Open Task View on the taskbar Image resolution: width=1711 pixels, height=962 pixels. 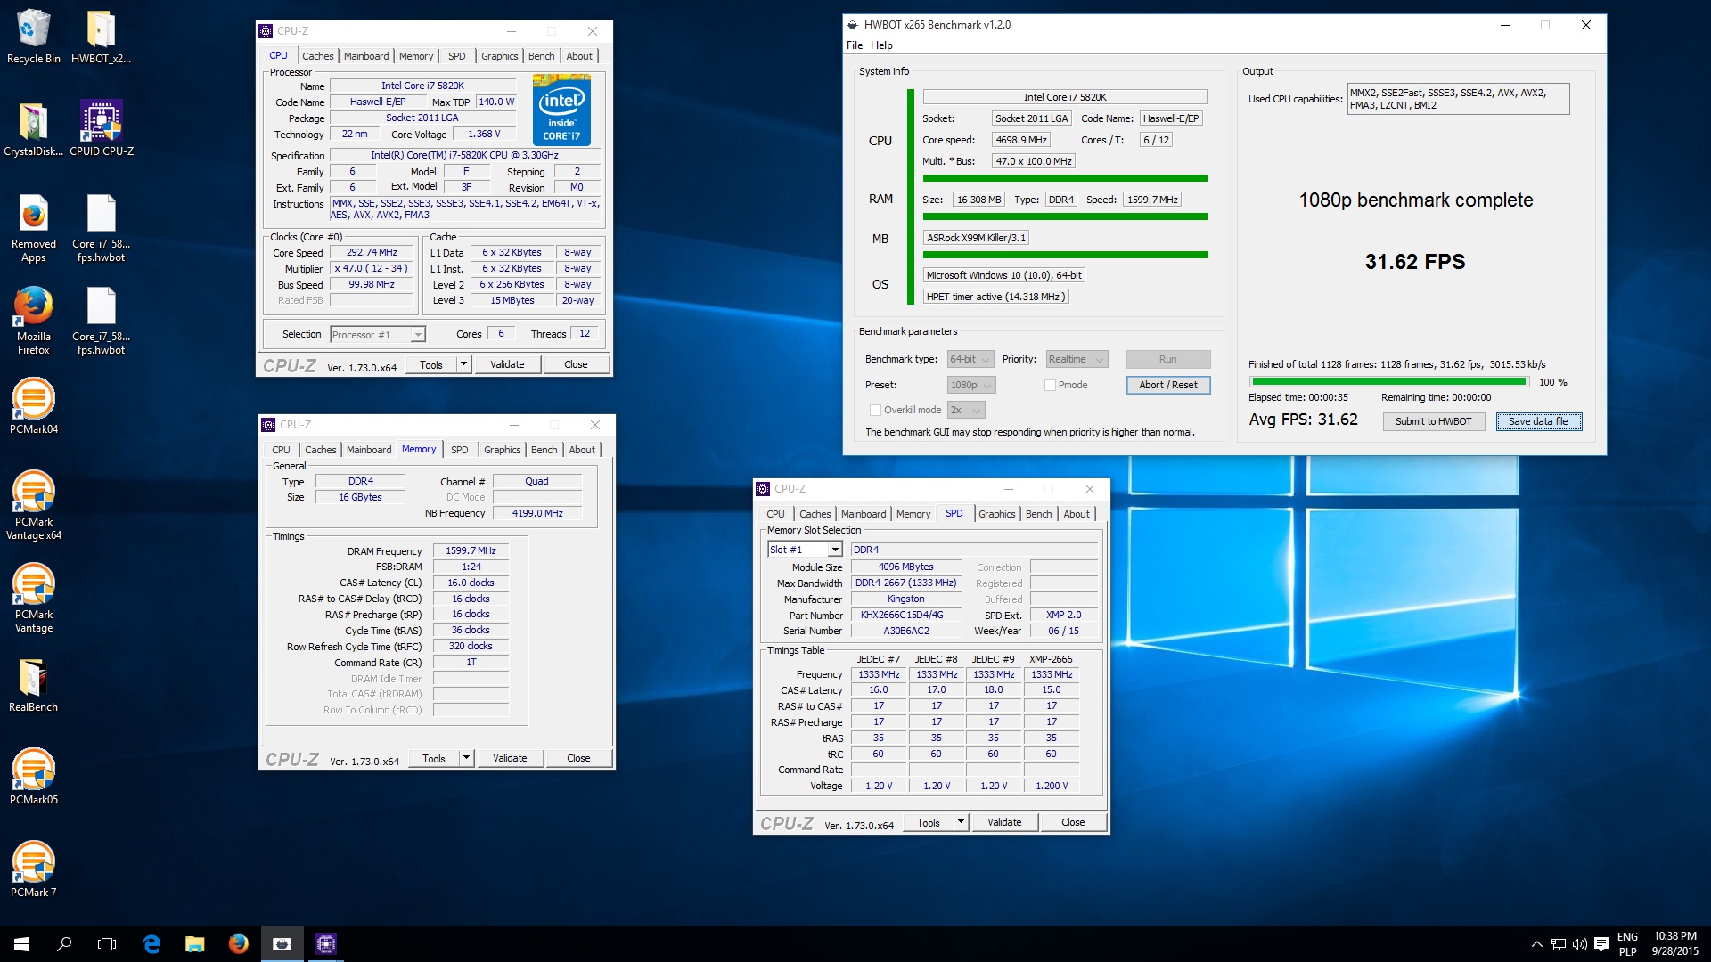pyautogui.click(x=107, y=944)
